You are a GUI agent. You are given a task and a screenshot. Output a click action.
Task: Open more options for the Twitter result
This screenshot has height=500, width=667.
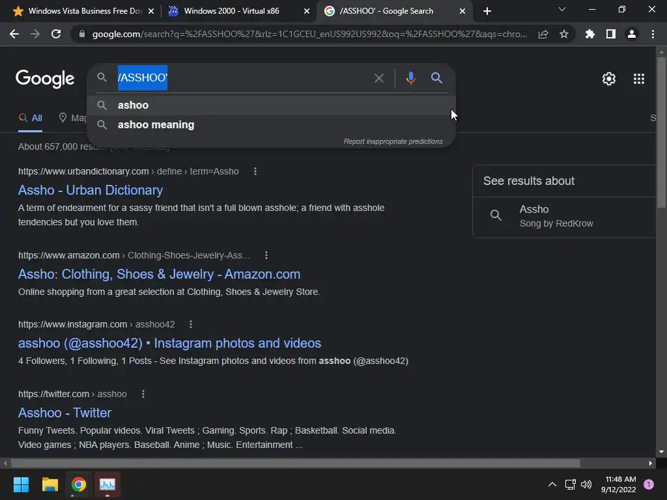coord(143,394)
